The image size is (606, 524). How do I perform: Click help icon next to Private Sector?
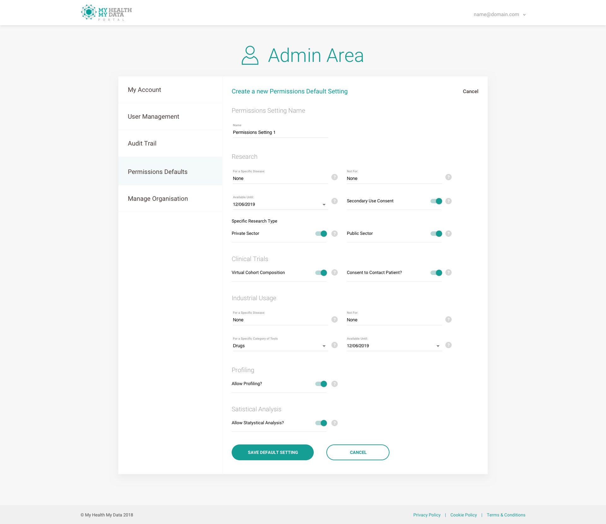click(x=335, y=234)
